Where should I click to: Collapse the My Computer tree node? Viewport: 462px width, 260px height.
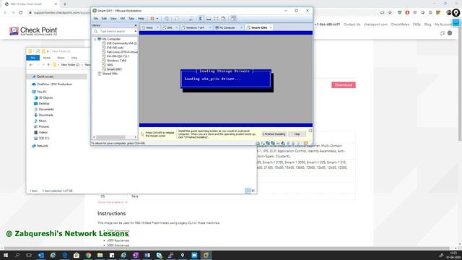pos(95,39)
